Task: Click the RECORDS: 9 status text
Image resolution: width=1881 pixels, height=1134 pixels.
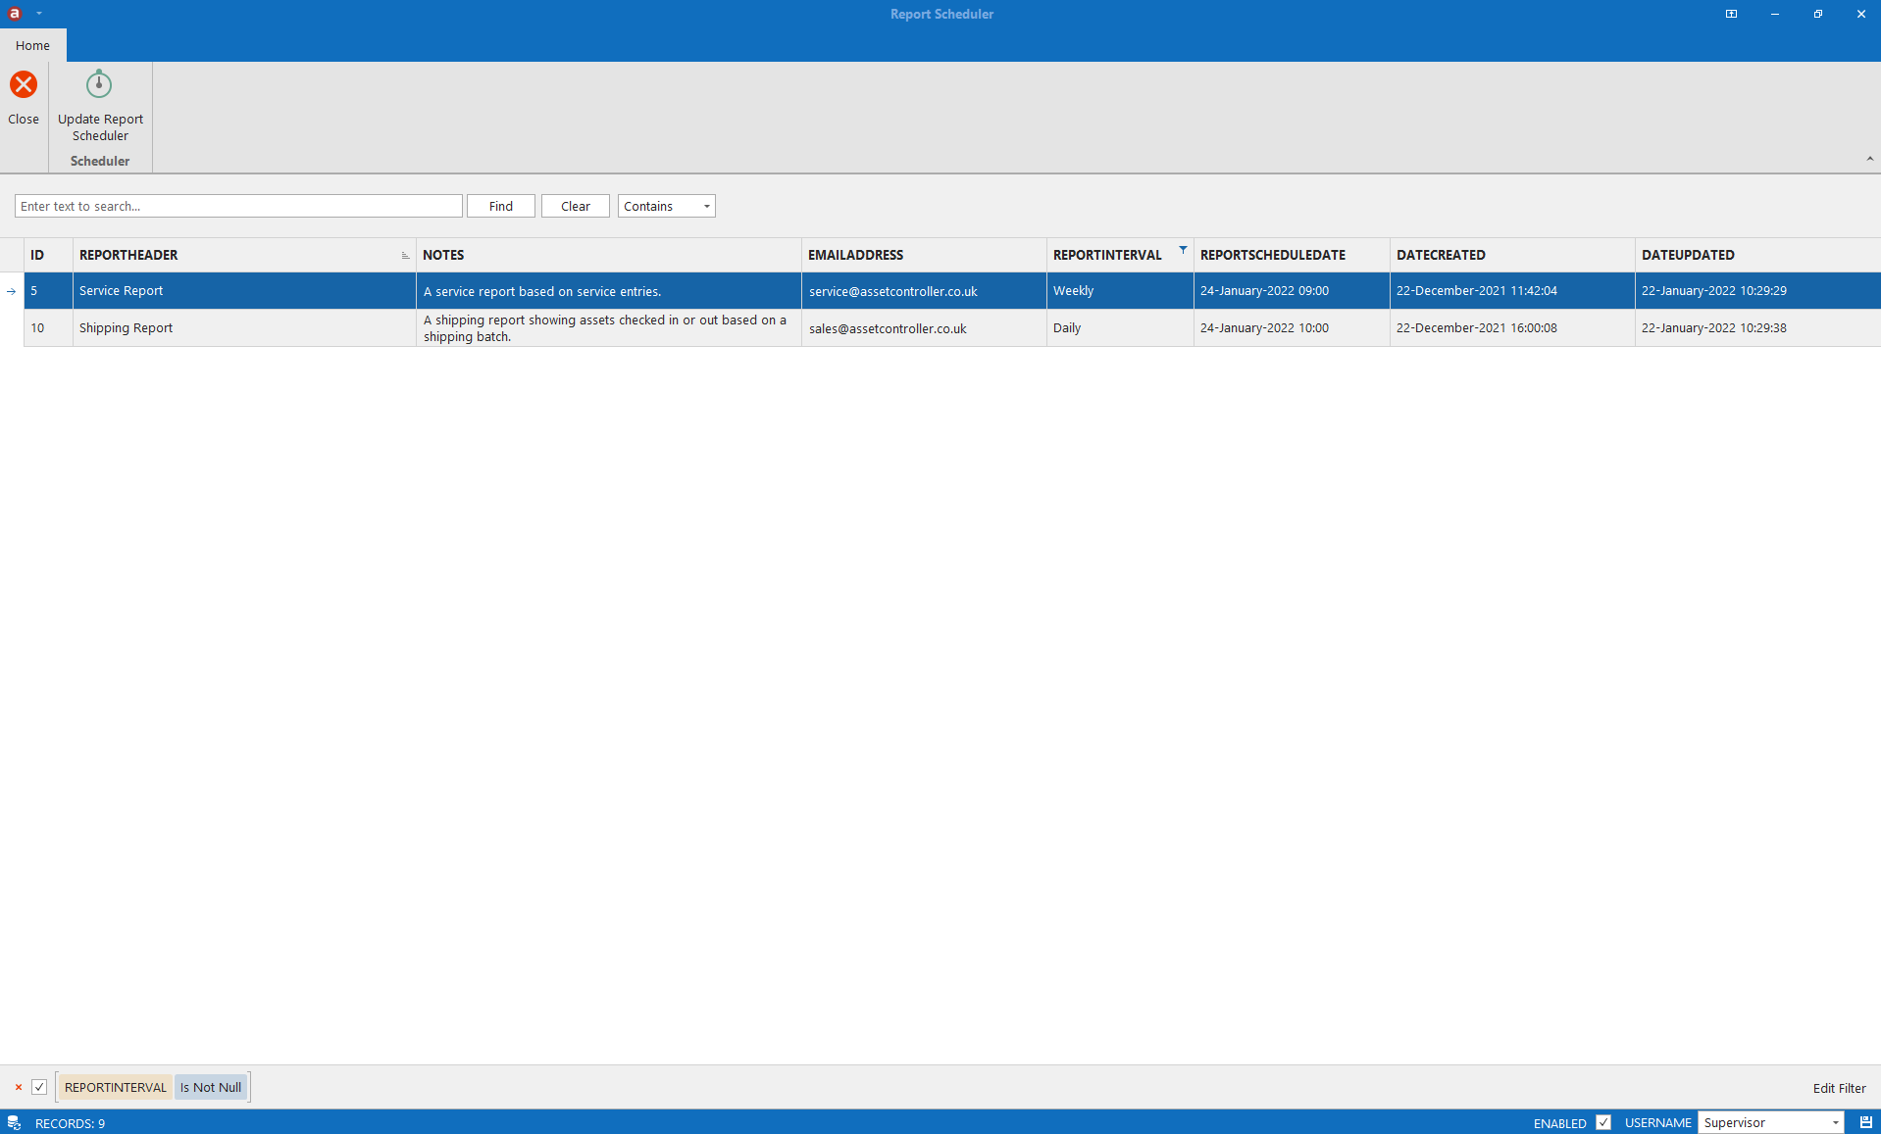Action: tap(70, 1123)
